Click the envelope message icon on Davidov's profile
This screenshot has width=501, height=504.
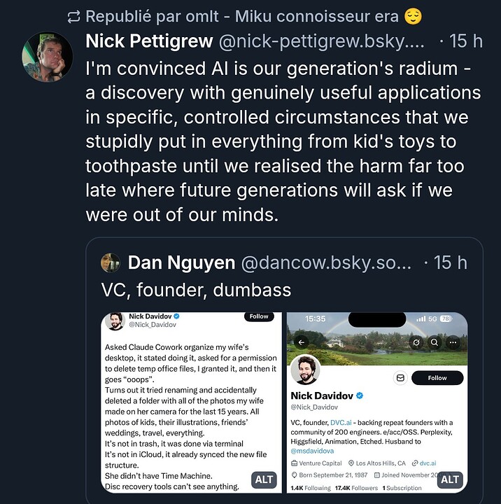click(x=401, y=378)
